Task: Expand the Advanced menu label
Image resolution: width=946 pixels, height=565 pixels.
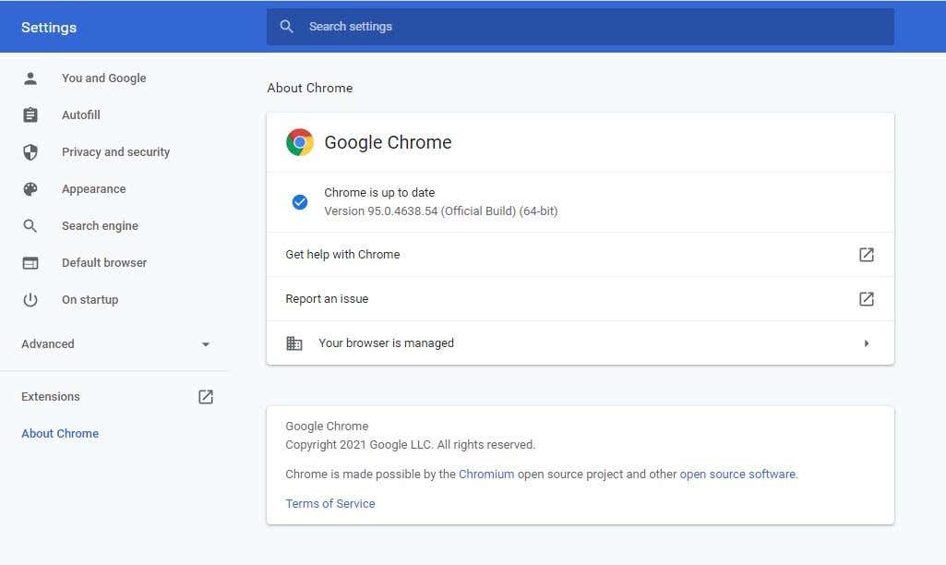Action: (48, 344)
